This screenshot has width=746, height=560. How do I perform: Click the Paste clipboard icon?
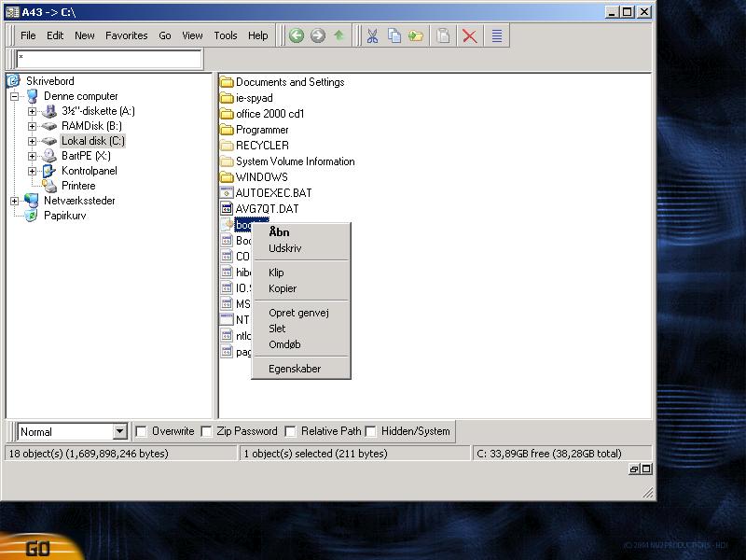pos(444,35)
